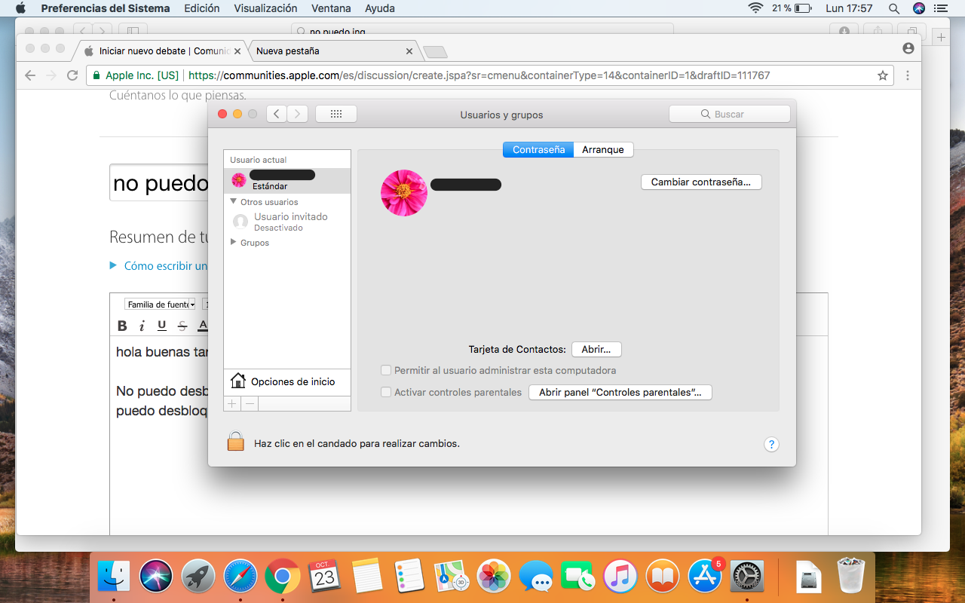The height and width of the screenshot is (603, 965).
Task: Switch to the 'Nueva pestaña' Chrome tab
Action: [333, 51]
